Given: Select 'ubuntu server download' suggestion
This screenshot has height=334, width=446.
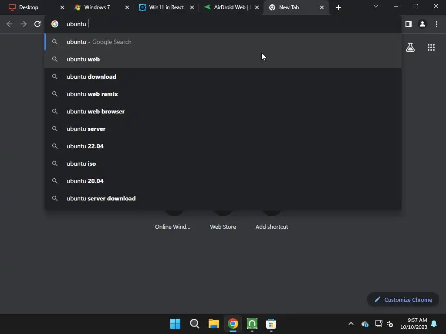Looking at the screenshot, I should pos(223,198).
